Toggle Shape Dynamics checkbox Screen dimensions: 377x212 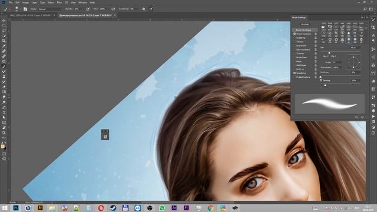coord(295,34)
